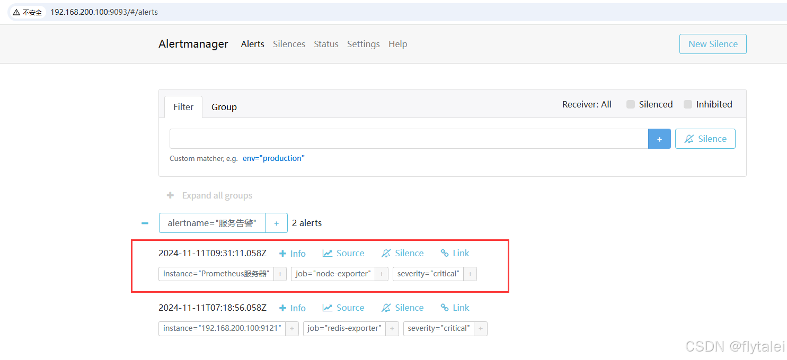Click the job="redis-exporter" label

(x=344, y=328)
